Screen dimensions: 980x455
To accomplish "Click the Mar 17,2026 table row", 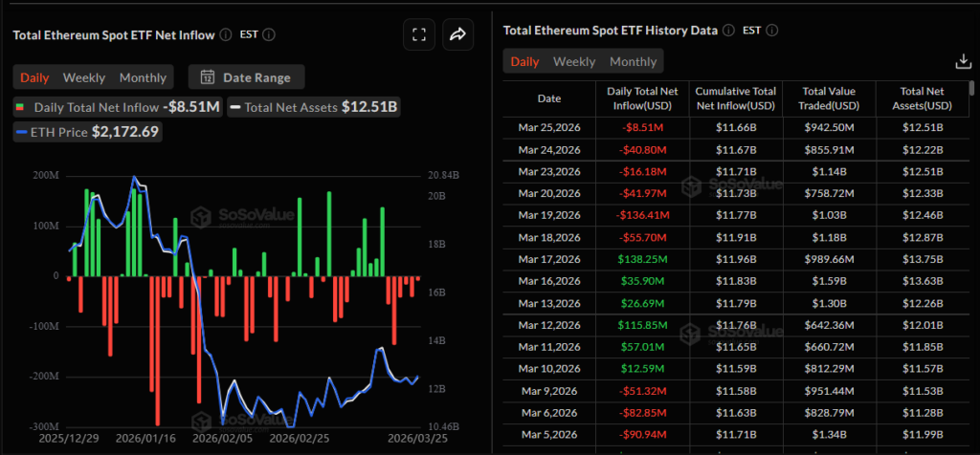I will click(x=735, y=259).
